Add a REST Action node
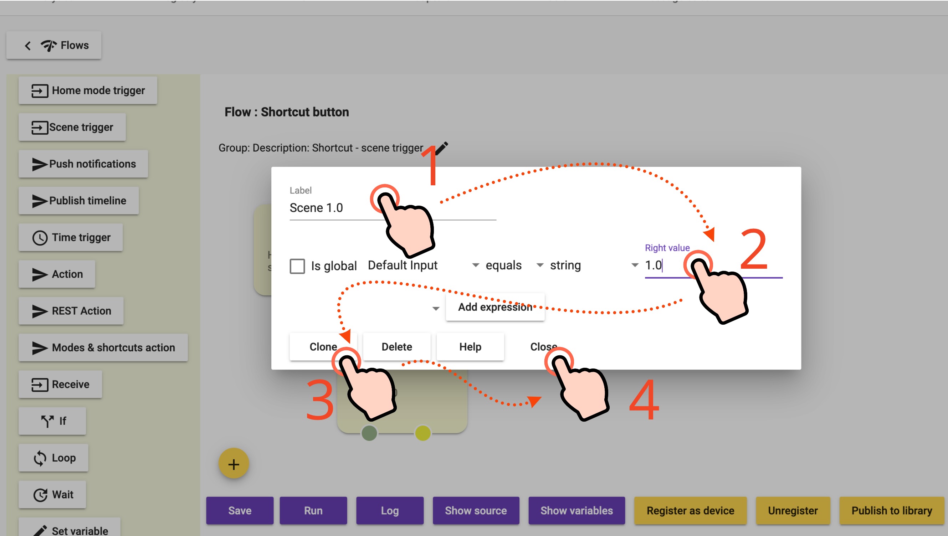This screenshot has width=948, height=536. coord(71,311)
